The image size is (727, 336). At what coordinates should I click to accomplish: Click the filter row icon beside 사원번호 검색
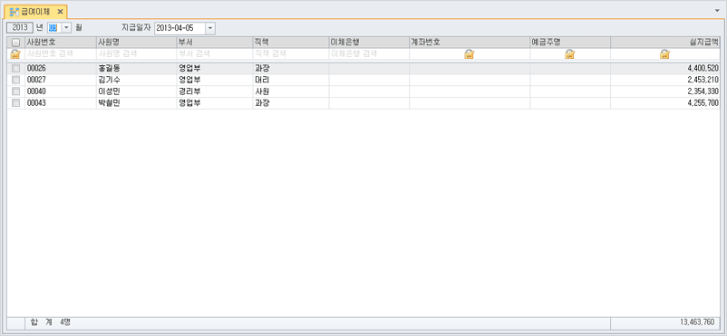click(x=15, y=54)
